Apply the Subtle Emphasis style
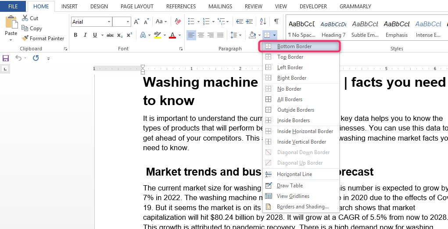 (365, 29)
